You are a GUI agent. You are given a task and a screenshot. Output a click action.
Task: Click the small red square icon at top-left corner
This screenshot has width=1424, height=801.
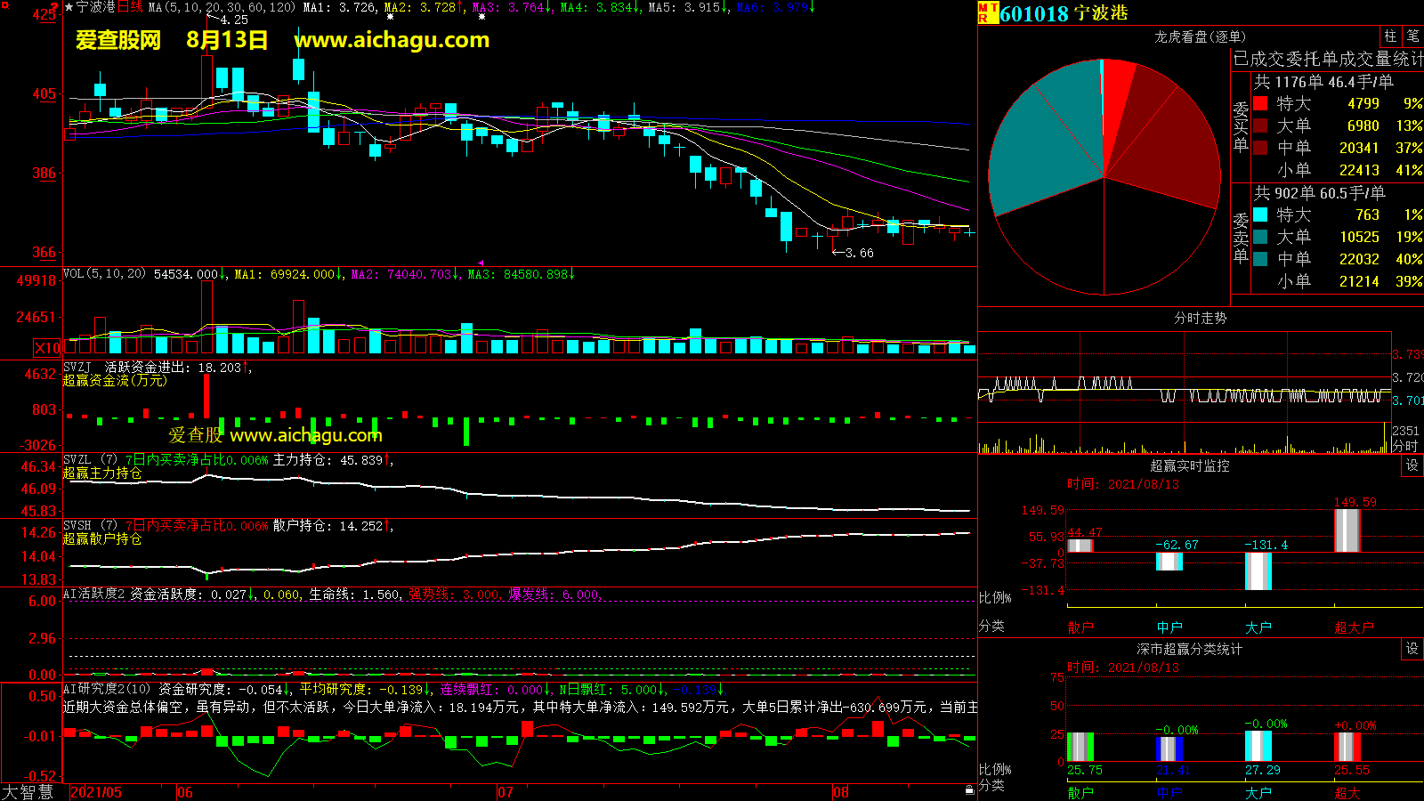[5, 5]
